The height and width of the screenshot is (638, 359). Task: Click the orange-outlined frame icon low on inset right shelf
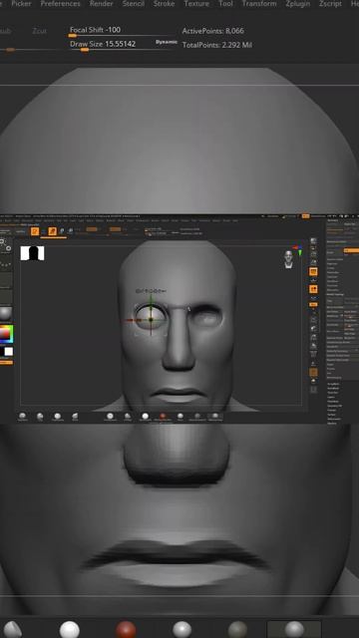[x=313, y=372]
